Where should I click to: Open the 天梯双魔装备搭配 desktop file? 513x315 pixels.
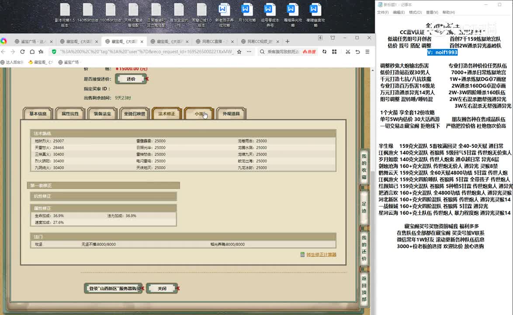point(133,15)
